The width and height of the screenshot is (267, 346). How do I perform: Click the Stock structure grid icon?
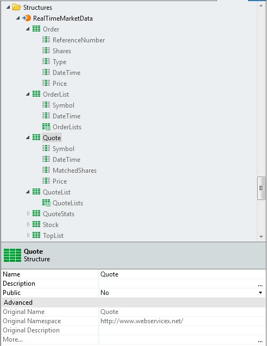[x=36, y=224]
